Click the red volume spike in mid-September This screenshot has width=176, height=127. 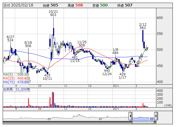[29, 103]
